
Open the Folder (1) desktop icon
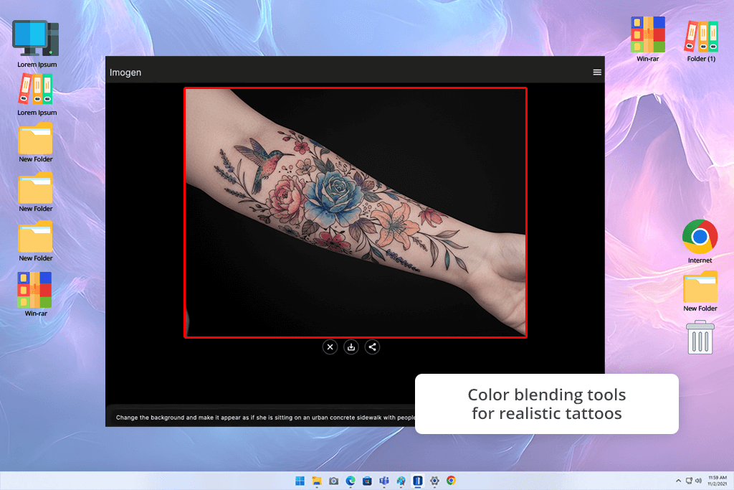[701, 41]
